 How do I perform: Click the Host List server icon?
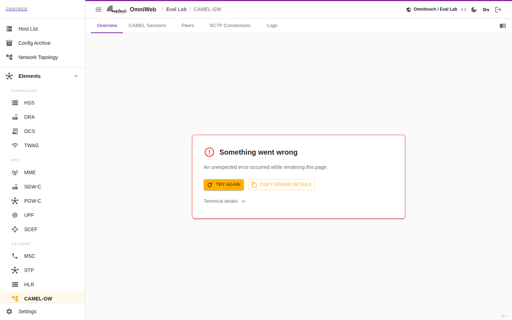(x=9, y=29)
